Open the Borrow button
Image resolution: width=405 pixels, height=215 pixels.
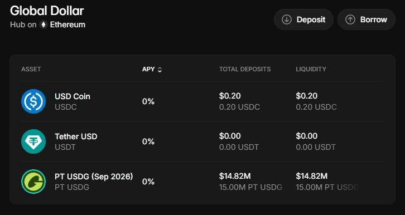pos(367,19)
